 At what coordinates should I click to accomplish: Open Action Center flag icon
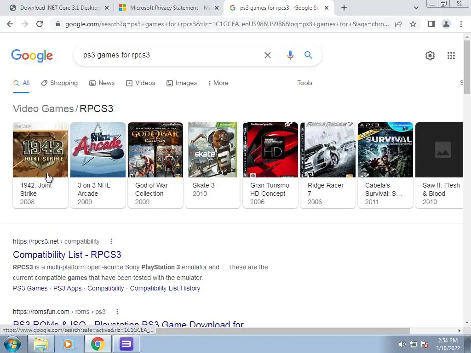pos(425,344)
